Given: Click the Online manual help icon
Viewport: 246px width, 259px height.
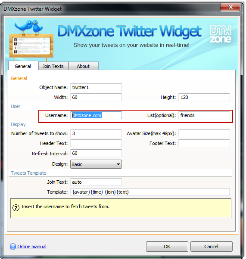Looking at the screenshot, I should tap(13, 247).
